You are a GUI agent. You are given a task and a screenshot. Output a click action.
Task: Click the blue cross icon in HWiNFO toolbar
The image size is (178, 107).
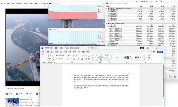(175, 77)
